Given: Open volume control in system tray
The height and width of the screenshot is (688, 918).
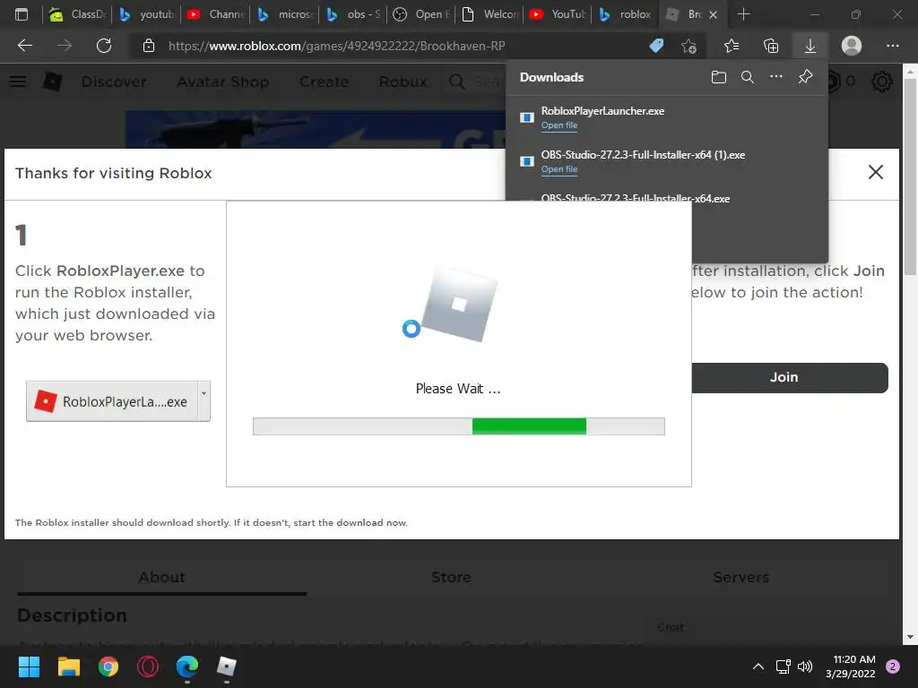Looking at the screenshot, I should point(805,666).
